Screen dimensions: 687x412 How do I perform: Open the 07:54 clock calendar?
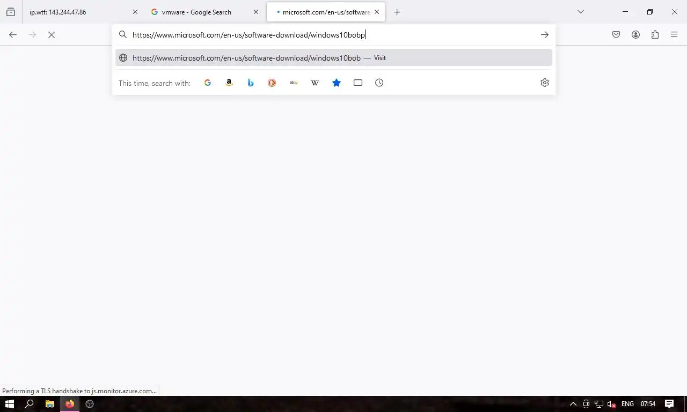[x=648, y=404]
